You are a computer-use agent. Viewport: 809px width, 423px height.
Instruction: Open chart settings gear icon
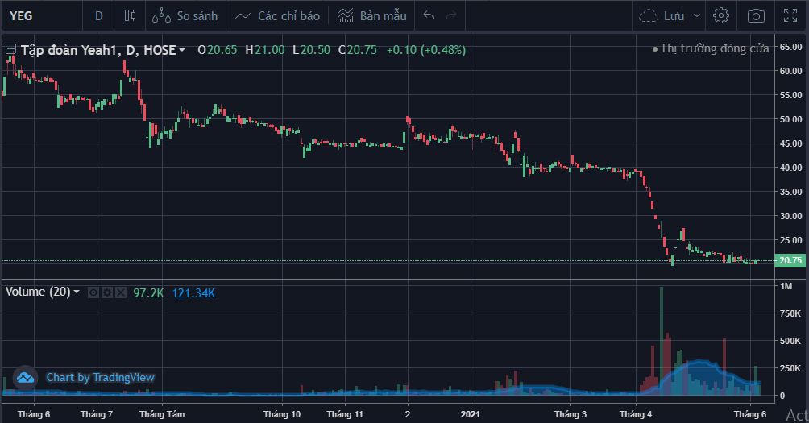(x=721, y=15)
